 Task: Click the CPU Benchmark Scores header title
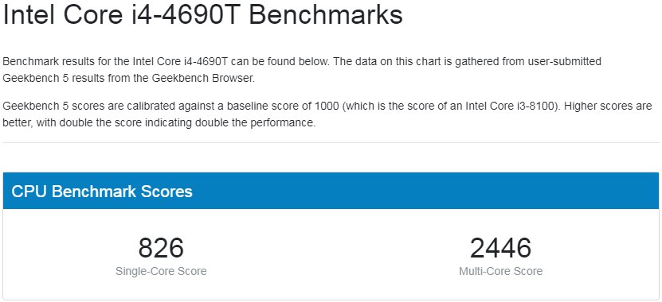[x=102, y=192]
